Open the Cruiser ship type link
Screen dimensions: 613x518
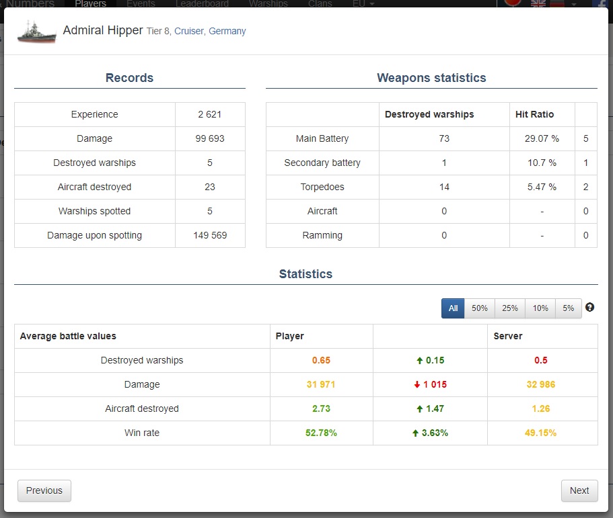tap(189, 31)
